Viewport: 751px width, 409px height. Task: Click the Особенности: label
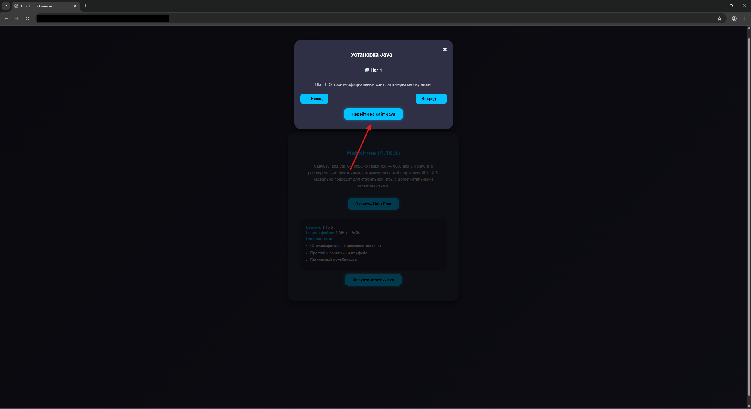coord(319,239)
